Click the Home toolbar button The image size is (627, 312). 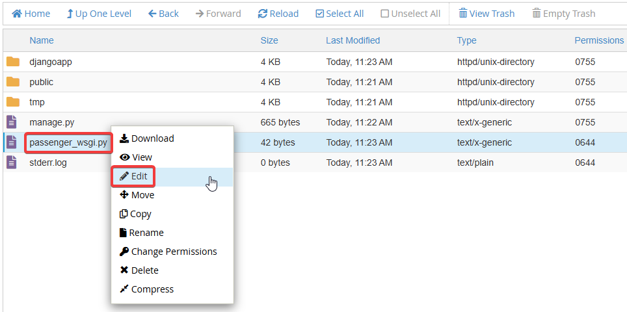pos(31,14)
